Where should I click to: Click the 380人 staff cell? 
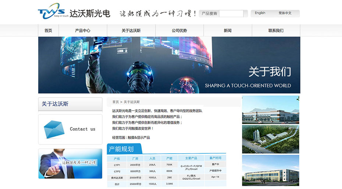point(153,171)
